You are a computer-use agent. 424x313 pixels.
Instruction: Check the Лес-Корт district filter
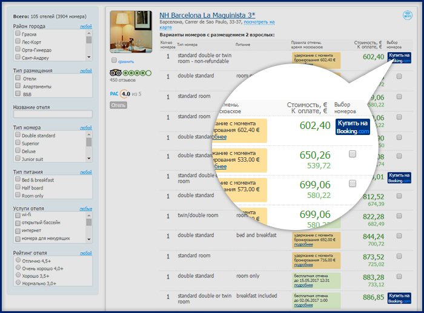(18, 41)
